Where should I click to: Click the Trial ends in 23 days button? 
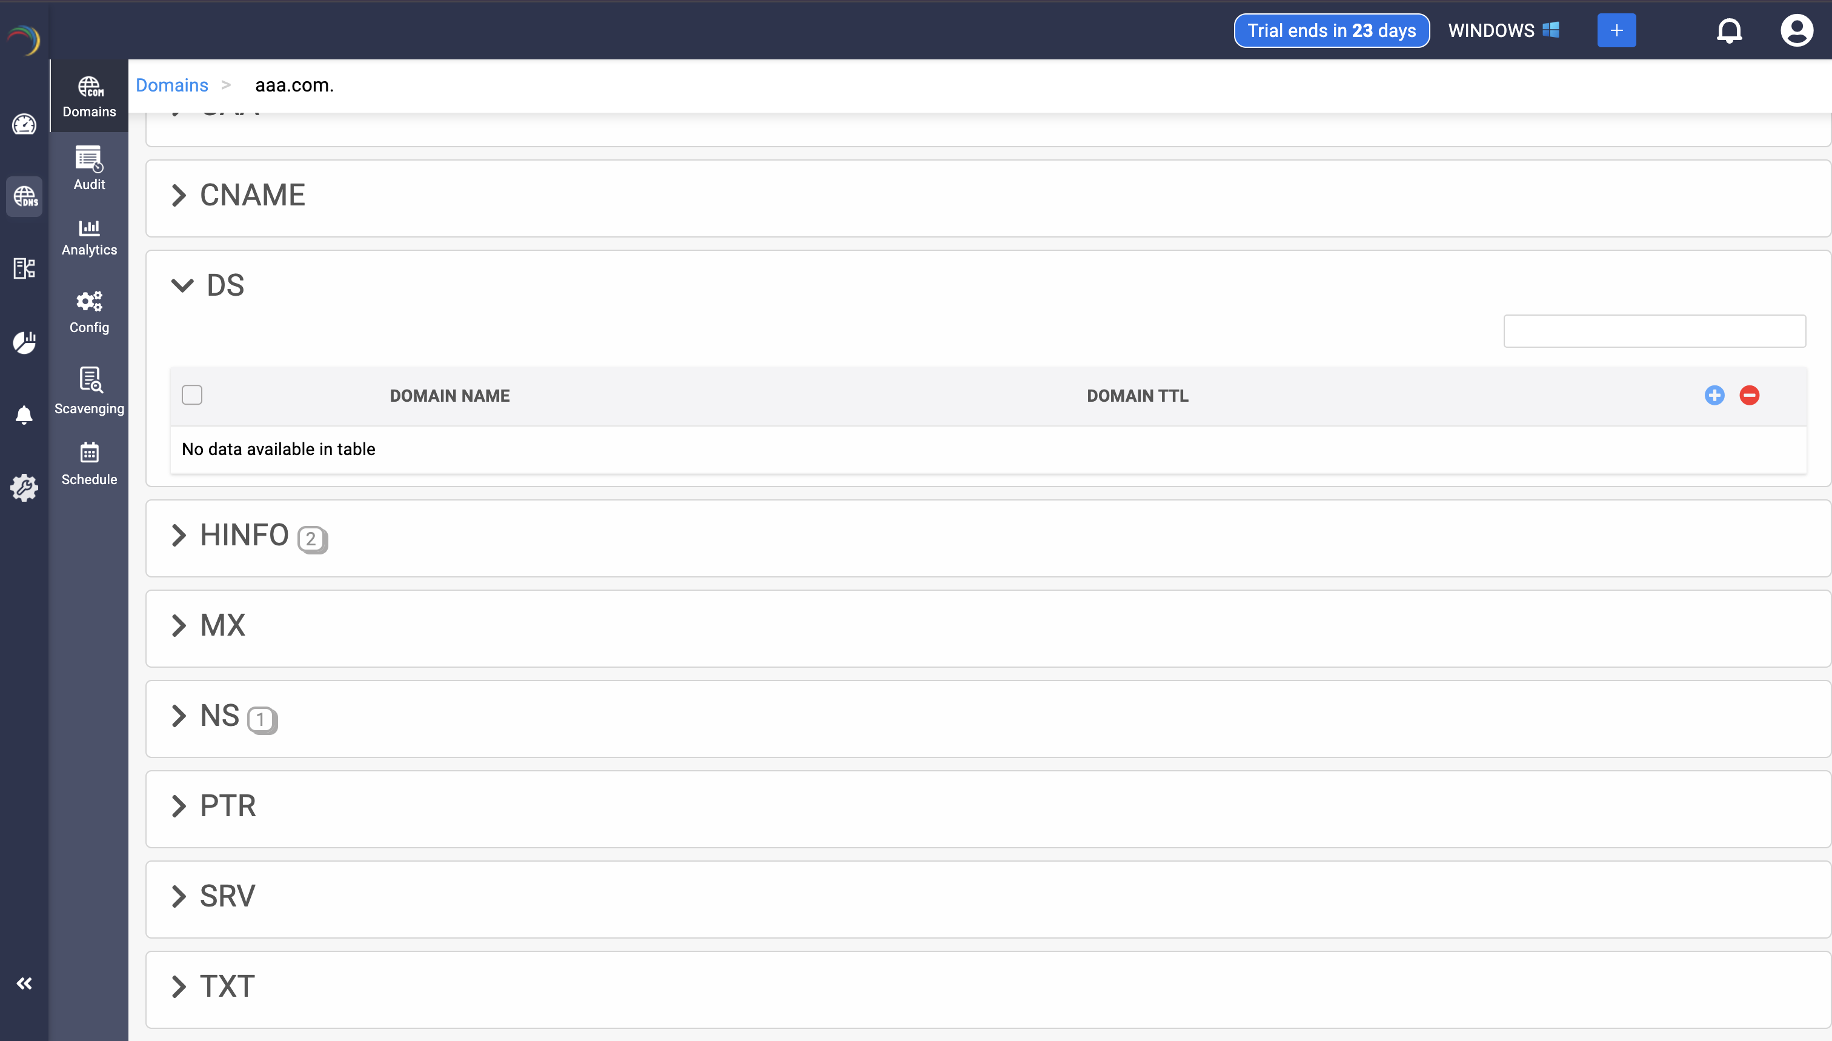pyautogui.click(x=1331, y=31)
